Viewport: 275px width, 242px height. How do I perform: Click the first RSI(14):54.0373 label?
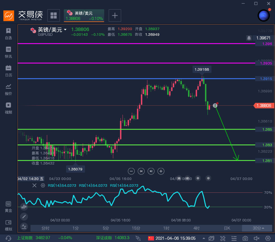[62, 185]
